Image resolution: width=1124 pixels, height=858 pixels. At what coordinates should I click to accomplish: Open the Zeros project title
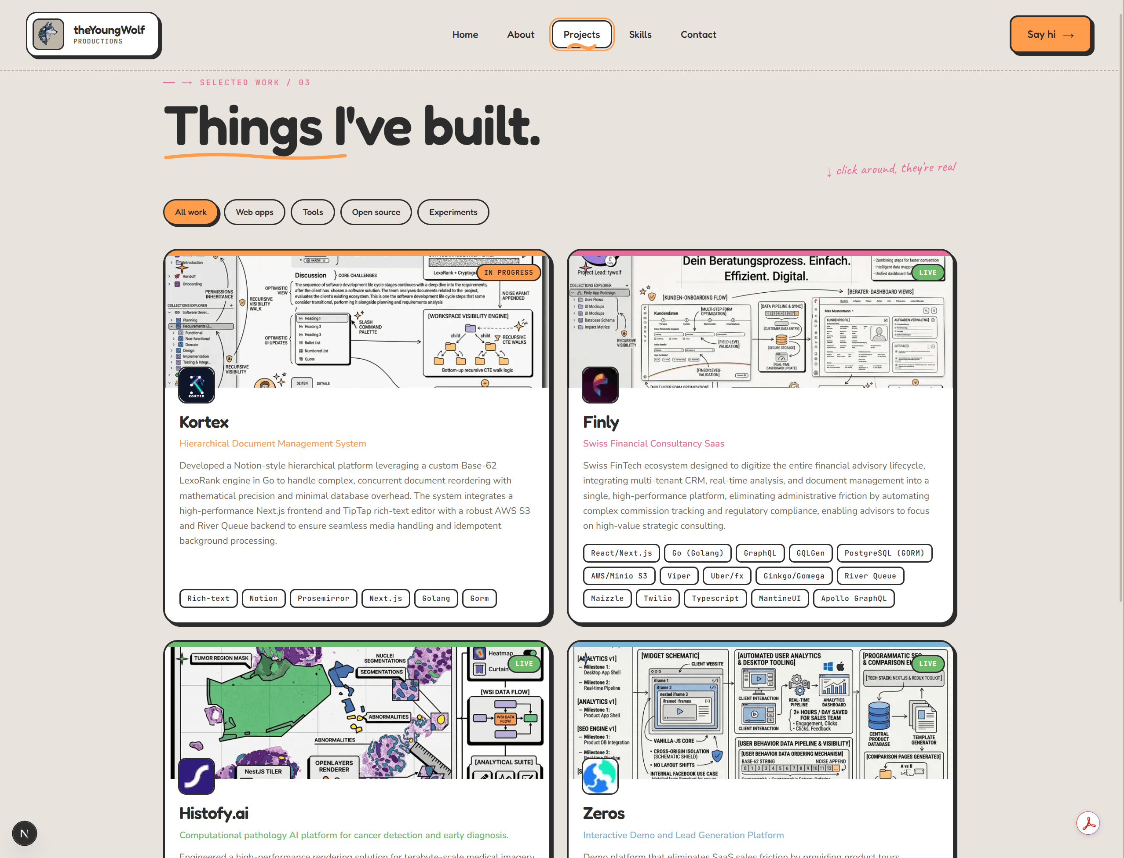[x=604, y=813]
